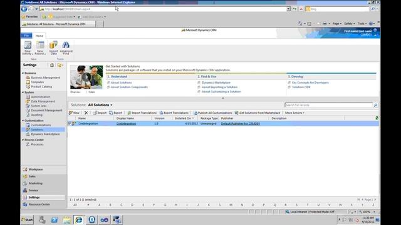Collapse the Business settings group
This screenshot has width=401, height=225.
pyautogui.click(x=23, y=73)
